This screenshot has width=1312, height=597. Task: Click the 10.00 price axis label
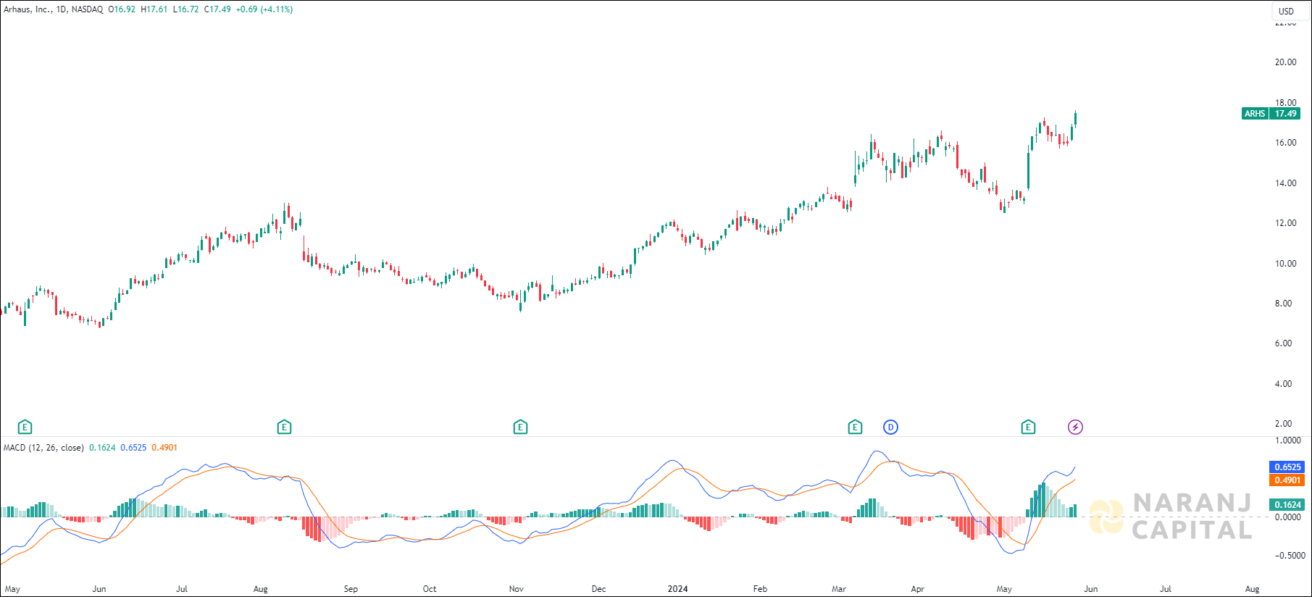pyautogui.click(x=1286, y=264)
